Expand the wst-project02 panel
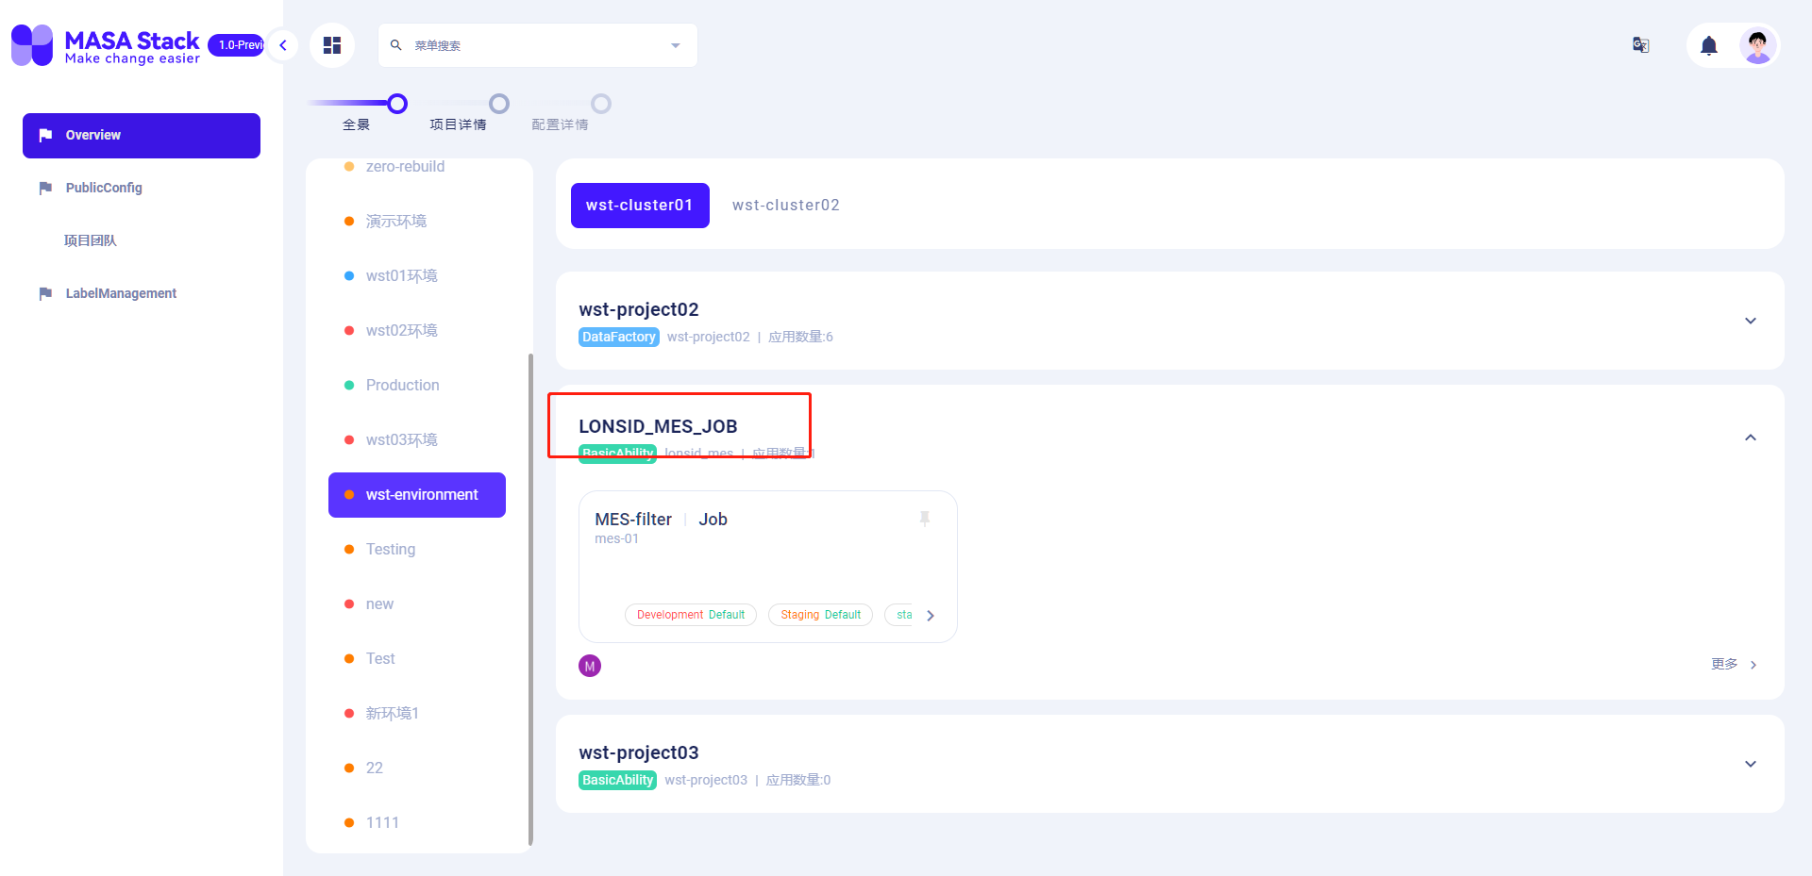1812x876 pixels. pos(1751,321)
